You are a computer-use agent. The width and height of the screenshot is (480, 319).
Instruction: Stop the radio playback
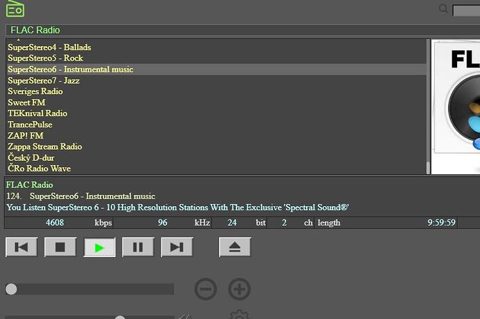point(61,247)
